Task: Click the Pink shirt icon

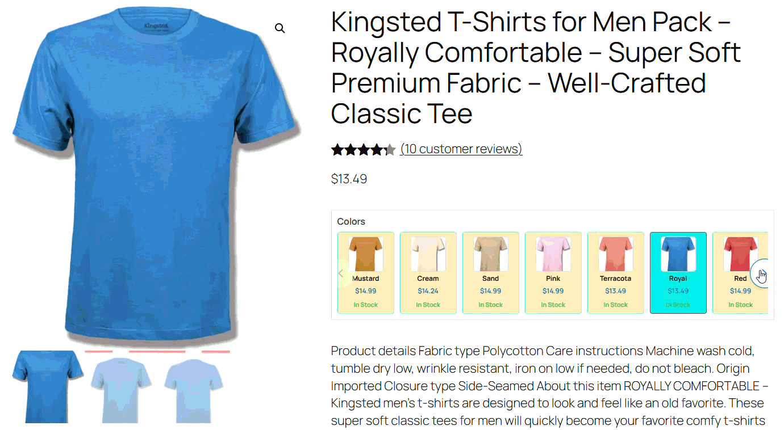Action: pyautogui.click(x=553, y=254)
